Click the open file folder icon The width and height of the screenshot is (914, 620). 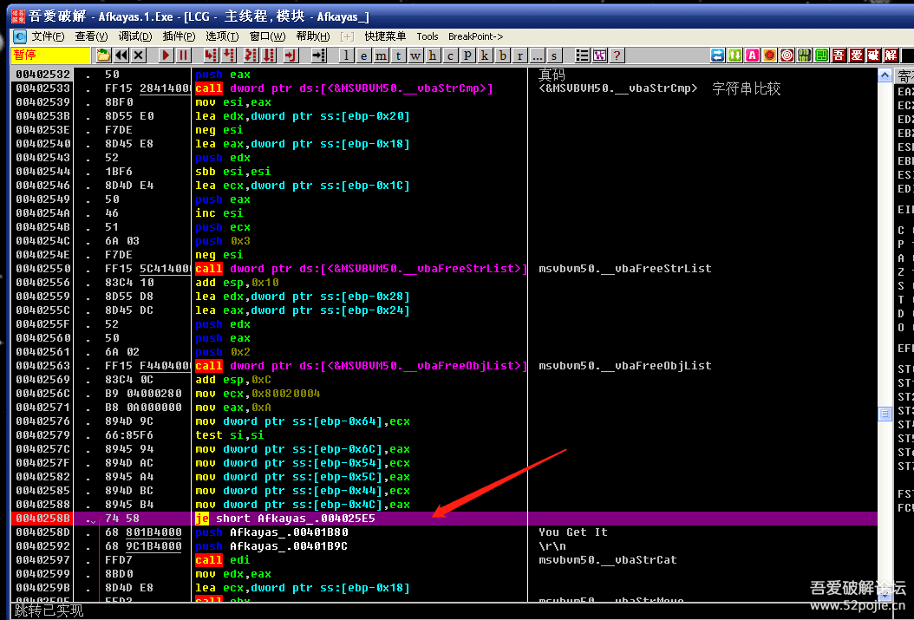(103, 55)
